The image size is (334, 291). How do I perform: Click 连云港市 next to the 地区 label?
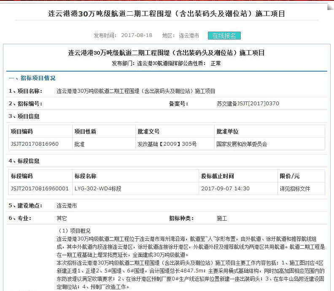189,36
